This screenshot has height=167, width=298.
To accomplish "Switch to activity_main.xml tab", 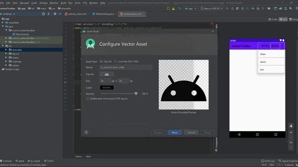I will (x=75, y=14).
